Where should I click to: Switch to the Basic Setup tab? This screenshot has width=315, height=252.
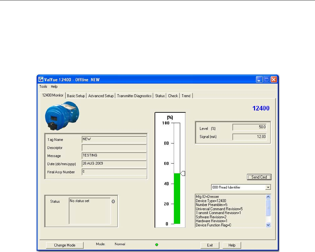tap(76, 96)
